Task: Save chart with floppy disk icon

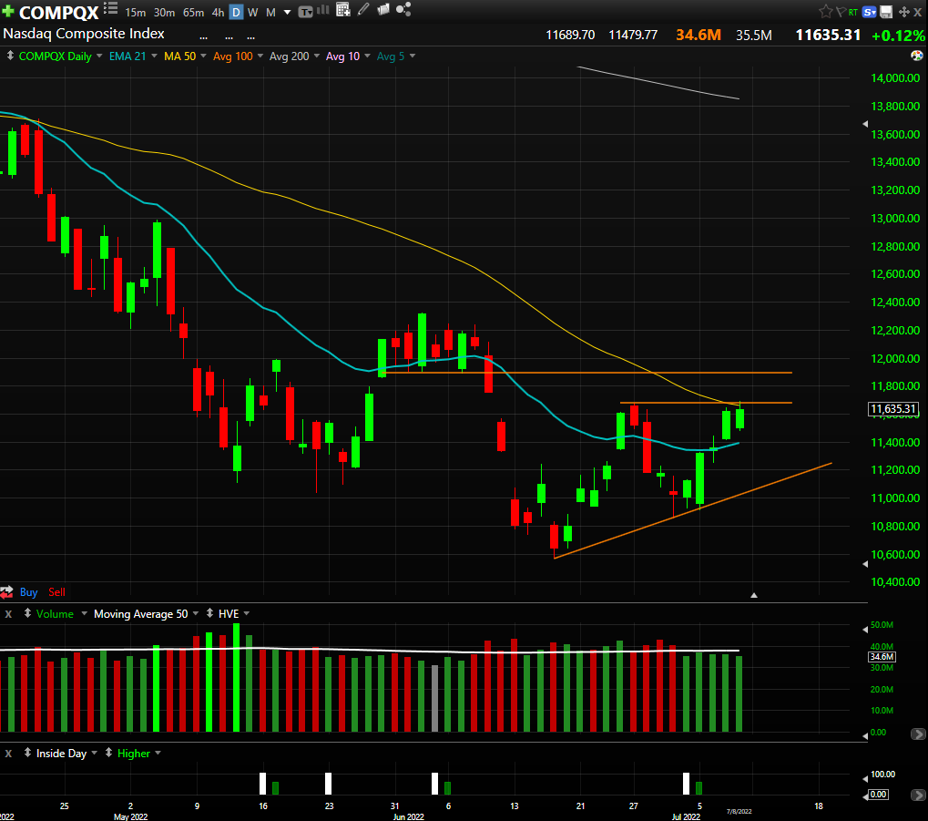Action: 886,12
